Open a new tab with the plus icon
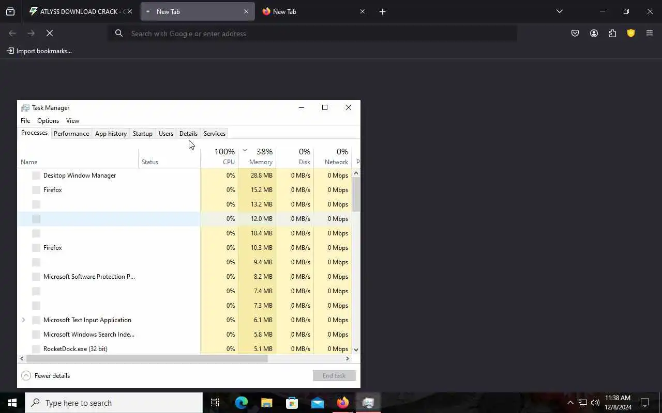 382,11
